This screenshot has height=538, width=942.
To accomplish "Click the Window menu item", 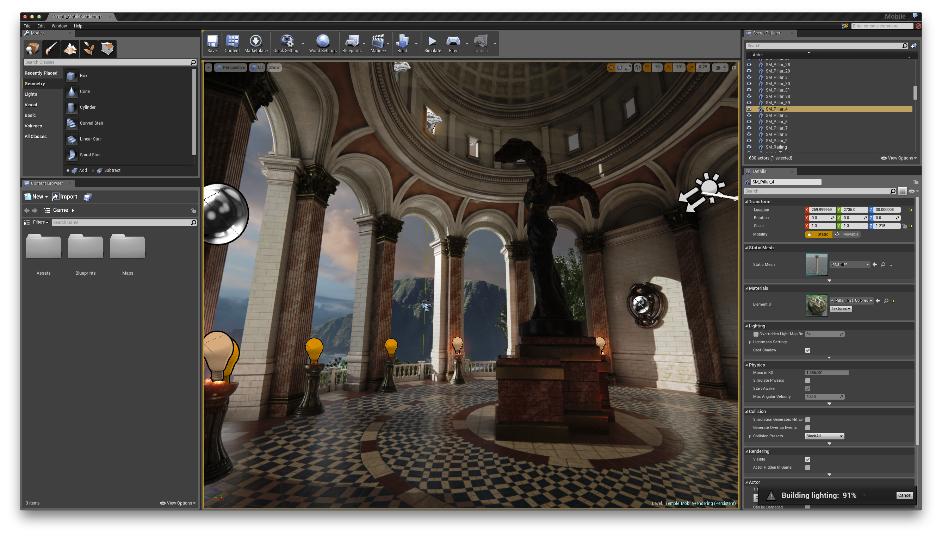I will [x=59, y=26].
